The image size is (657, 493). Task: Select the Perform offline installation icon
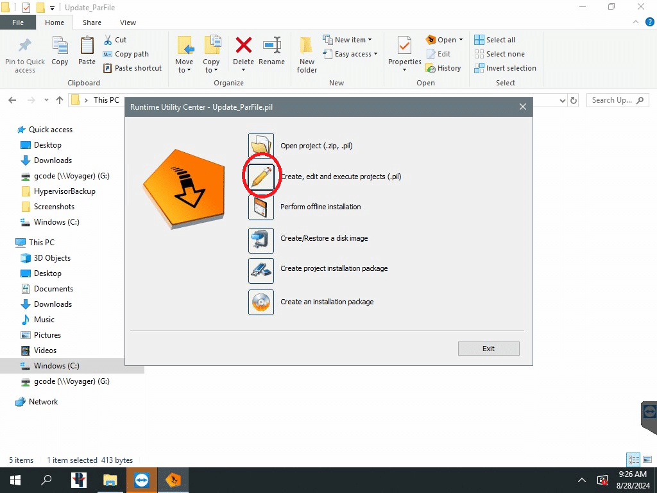pos(261,207)
